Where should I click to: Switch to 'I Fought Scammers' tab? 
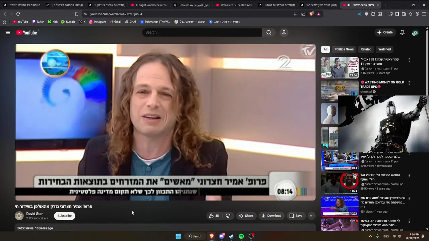[149, 5]
